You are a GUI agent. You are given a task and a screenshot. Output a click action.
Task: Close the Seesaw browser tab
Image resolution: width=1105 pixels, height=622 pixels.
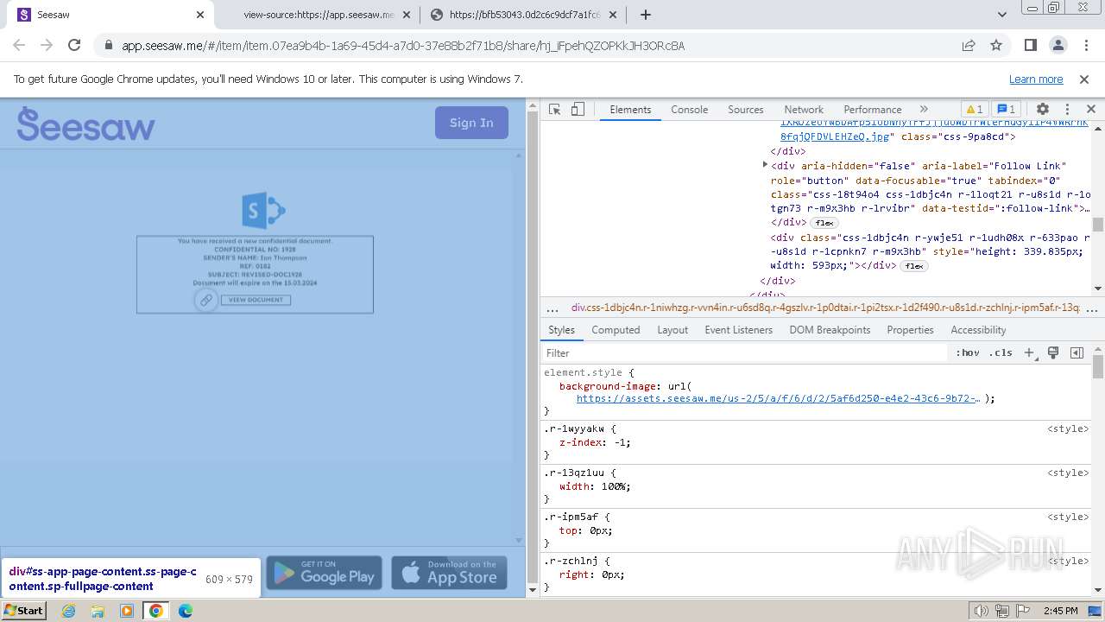point(200,15)
